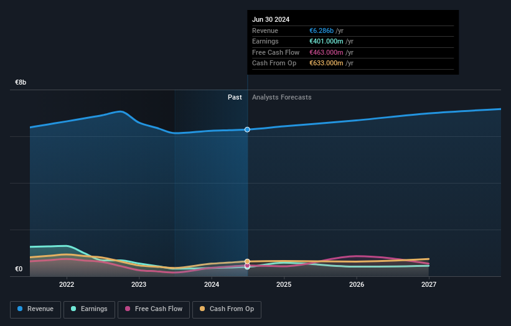
Task: Toggle the Free Cash Flow legend series
Action: (x=154, y=309)
